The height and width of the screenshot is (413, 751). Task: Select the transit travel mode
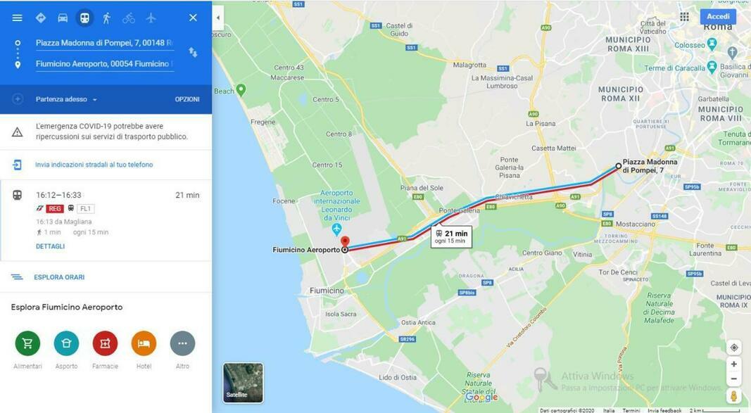click(84, 18)
